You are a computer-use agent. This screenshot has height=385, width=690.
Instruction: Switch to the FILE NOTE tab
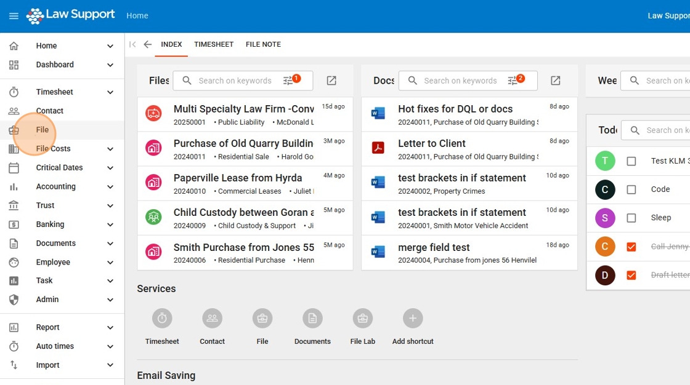tap(263, 44)
